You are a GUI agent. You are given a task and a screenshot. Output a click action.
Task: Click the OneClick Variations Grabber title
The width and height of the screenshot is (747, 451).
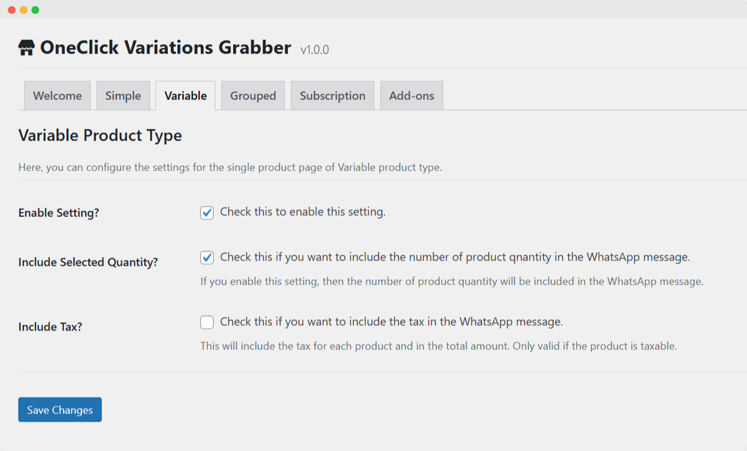pyautogui.click(x=165, y=47)
